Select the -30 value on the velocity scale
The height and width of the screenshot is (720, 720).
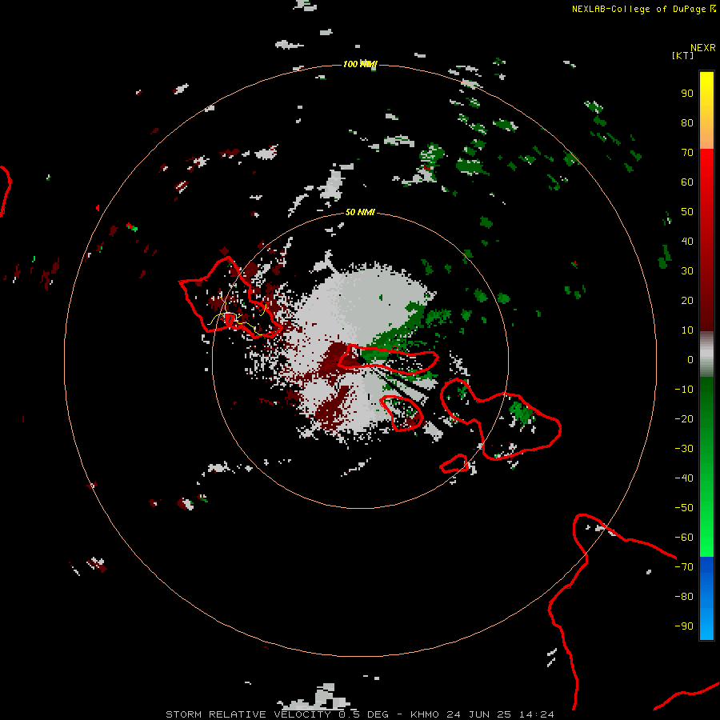tap(684, 449)
